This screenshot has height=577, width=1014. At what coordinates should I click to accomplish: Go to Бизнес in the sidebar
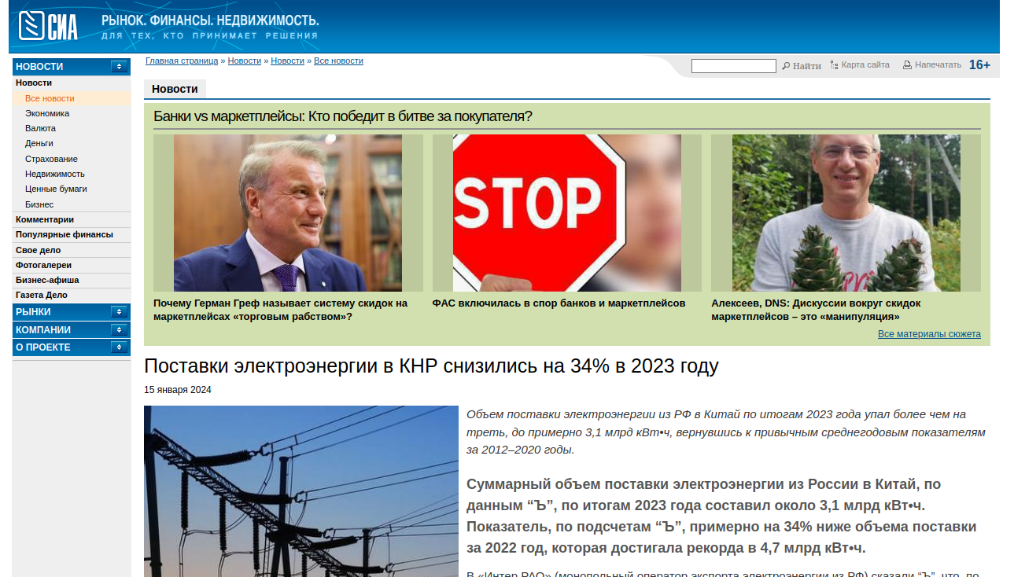pyautogui.click(x=39, y=204)
